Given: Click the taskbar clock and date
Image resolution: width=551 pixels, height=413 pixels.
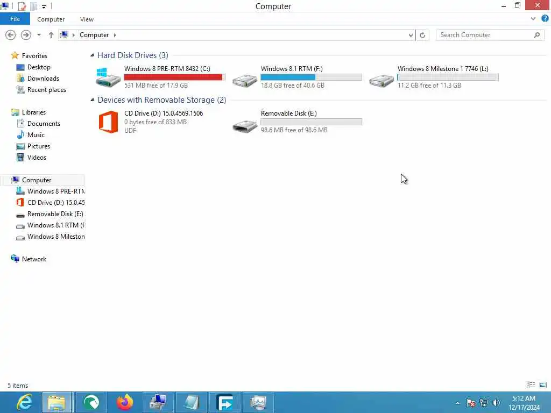Looking at the screenshot, I should 524,403.
